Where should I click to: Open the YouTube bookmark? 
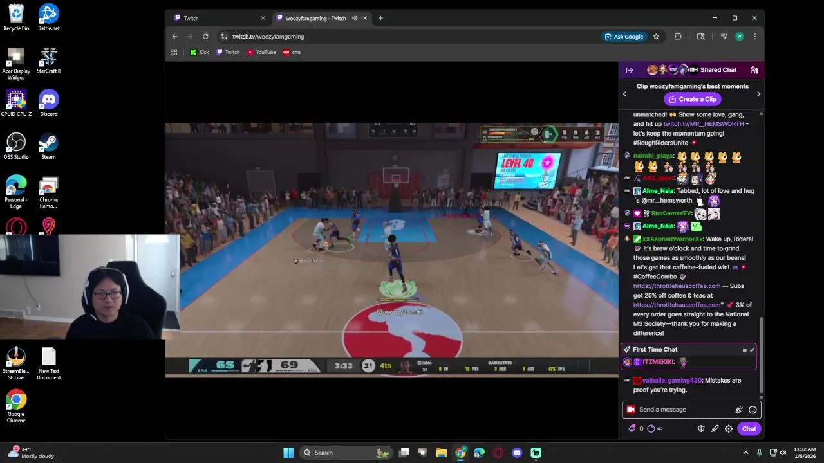[261, 52]
